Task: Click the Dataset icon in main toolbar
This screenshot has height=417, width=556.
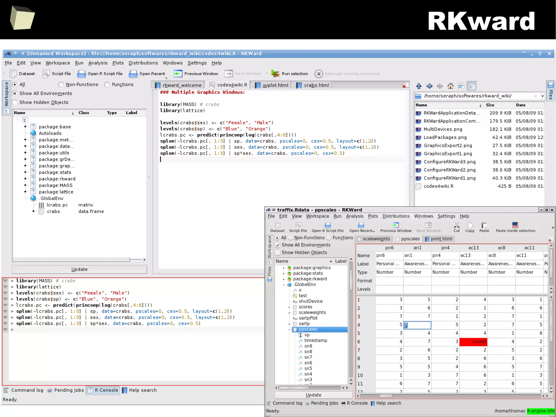Action: tap(13, 74)
